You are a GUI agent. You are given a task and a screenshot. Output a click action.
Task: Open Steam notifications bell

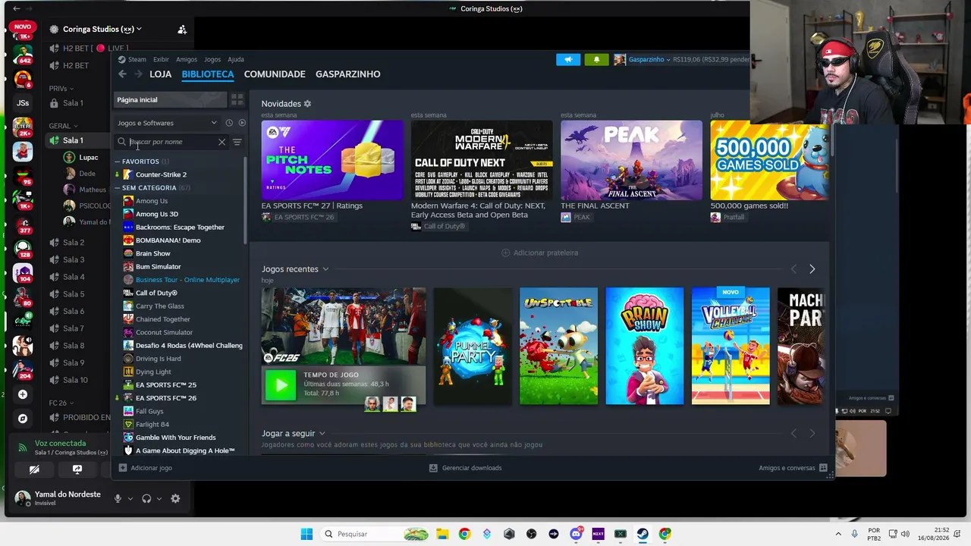(596, 59)
